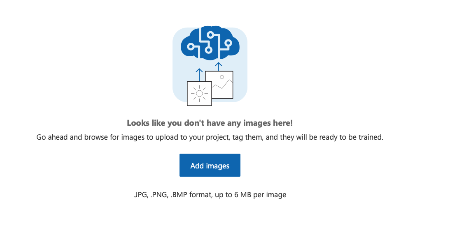Screen dimensions: 457x235
Task: Click the topmost circuit node in cloud
Action: tap(210, 35)
